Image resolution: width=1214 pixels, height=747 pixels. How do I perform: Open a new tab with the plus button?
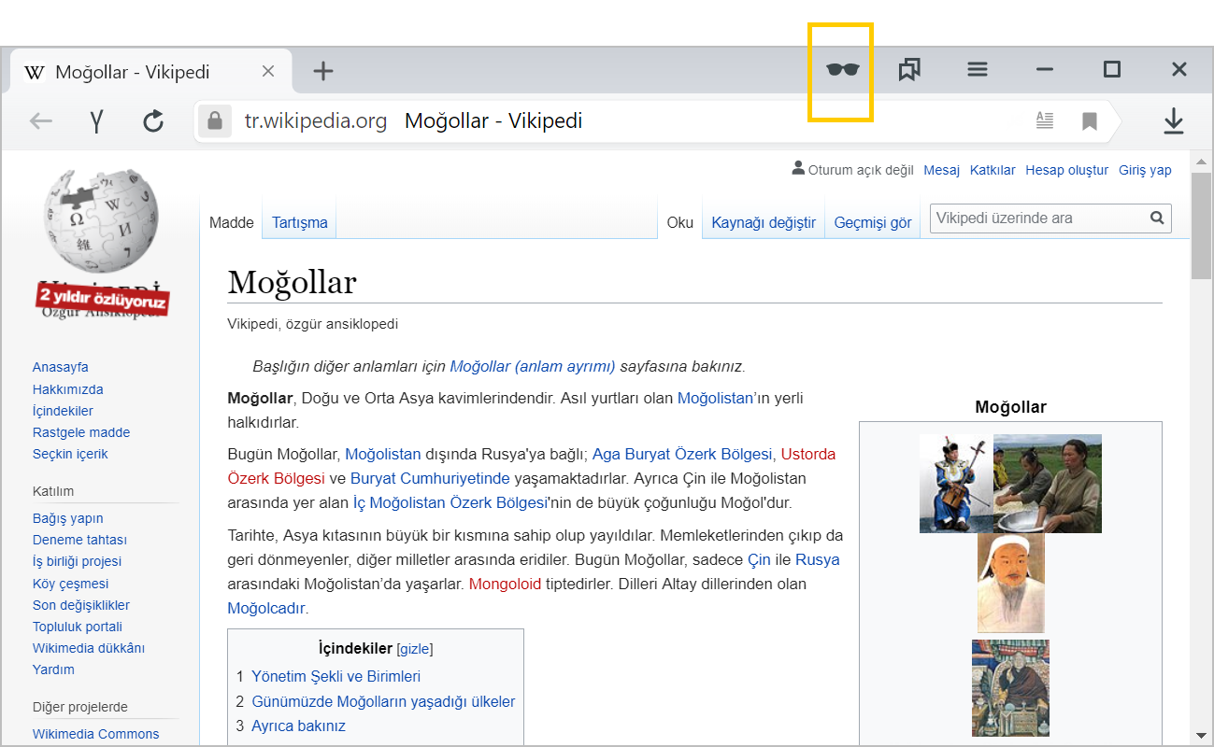(x=323, y=71)
